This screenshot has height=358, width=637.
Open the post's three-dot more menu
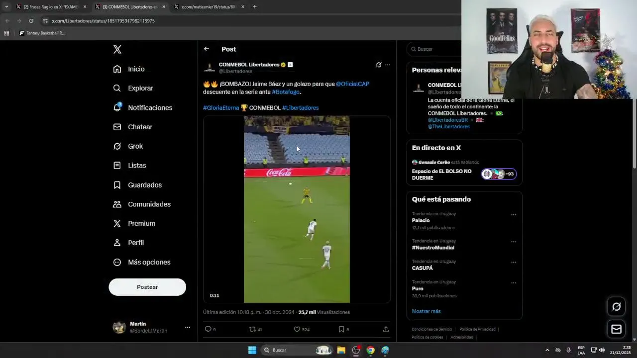388,65
